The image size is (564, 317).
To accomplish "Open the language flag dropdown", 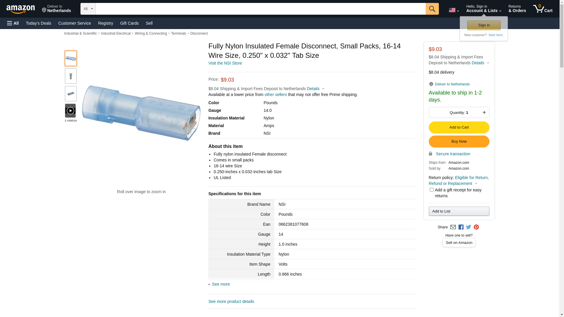I will (x=454, y=10).
